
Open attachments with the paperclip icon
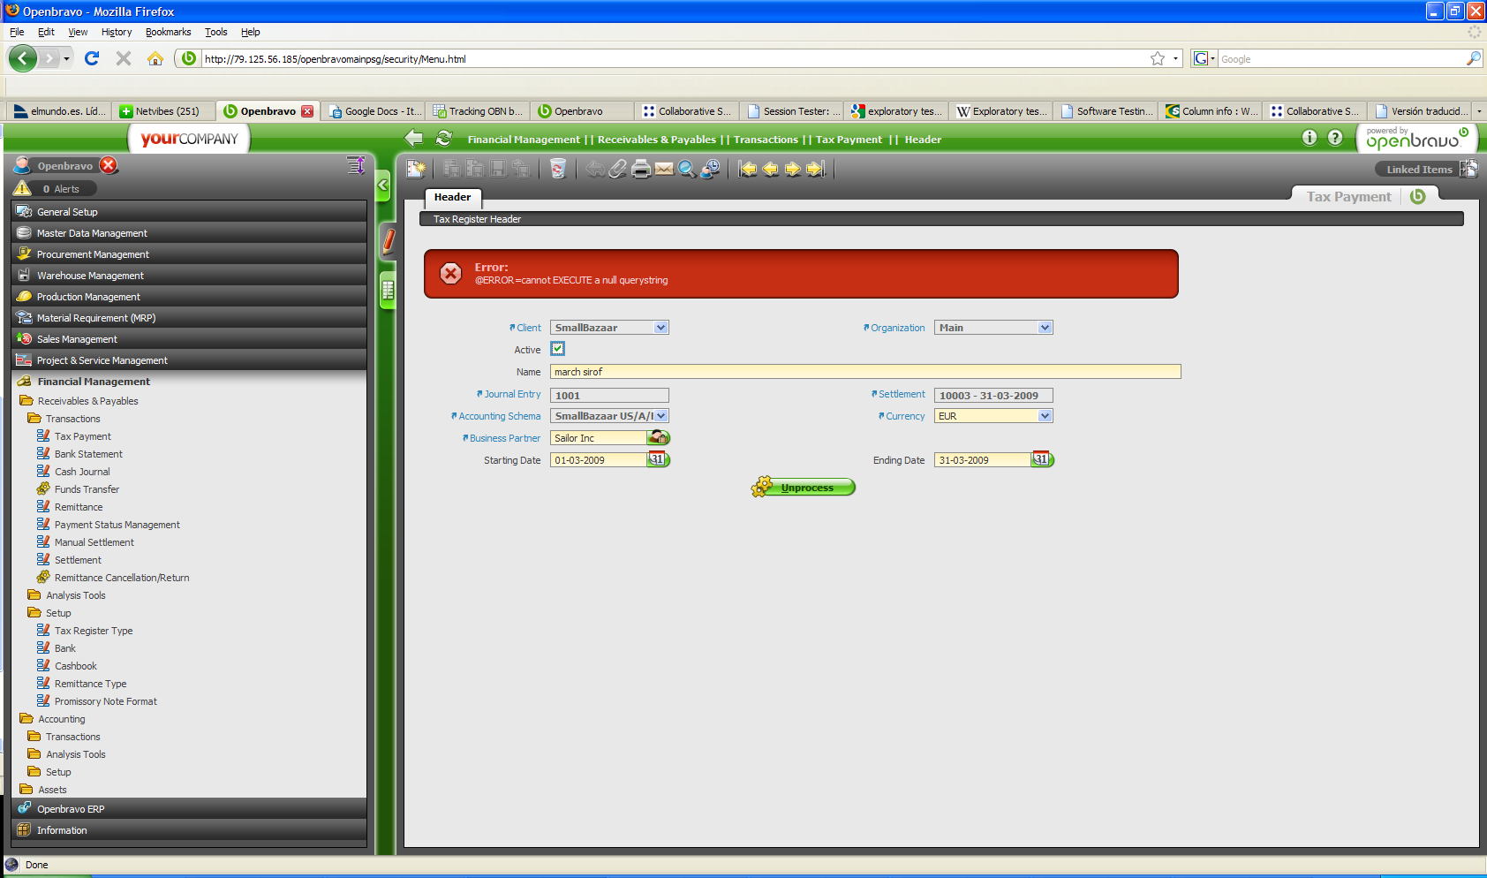618,169
